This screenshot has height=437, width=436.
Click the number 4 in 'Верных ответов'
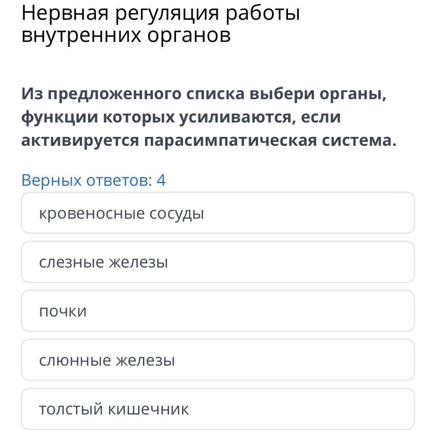[x=161, y=180]
